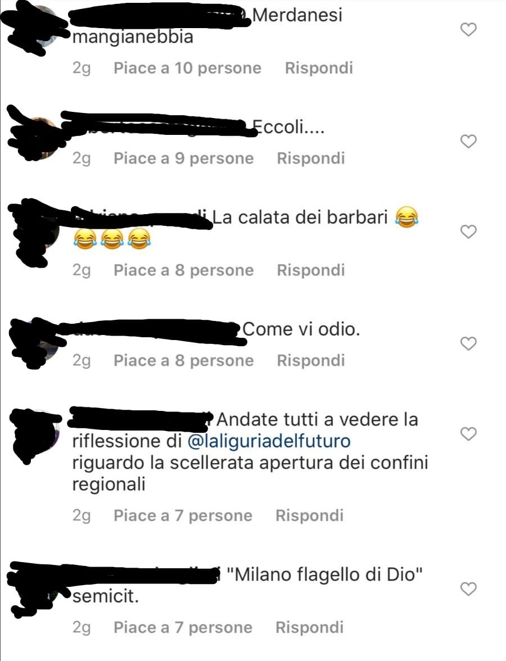Tap Rispondi under "Eccoli...."
The height and width of the screenshot is (661, 506).
[x=311, y=159]
